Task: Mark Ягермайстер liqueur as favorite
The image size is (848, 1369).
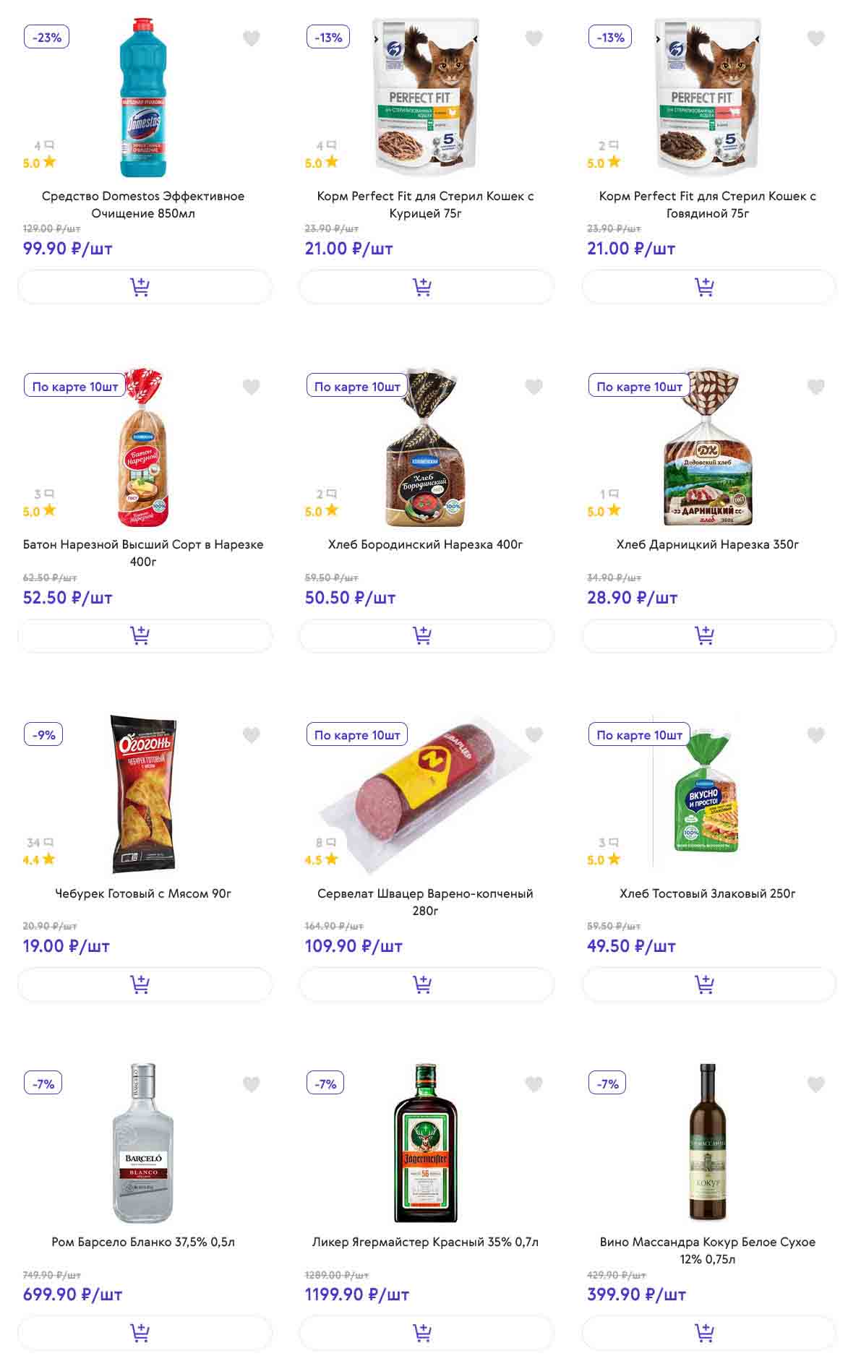Action: click(x=534, y=1083)
